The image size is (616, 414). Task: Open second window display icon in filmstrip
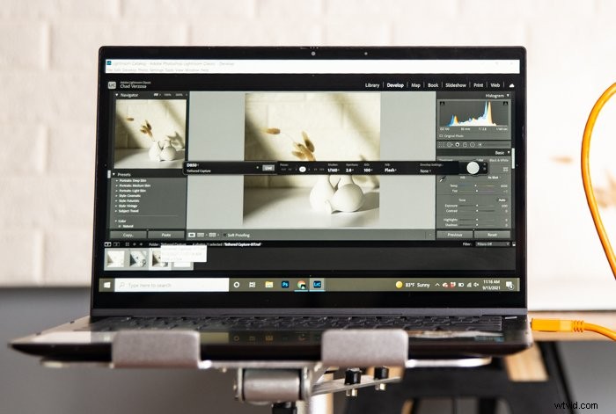tap(117, 244)
